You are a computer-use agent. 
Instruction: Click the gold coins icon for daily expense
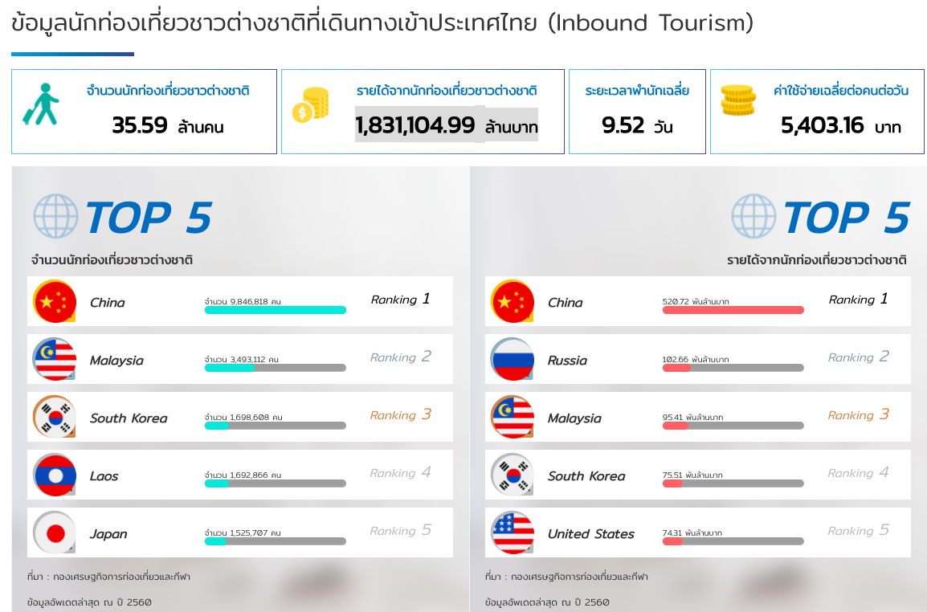coord(738,100)
